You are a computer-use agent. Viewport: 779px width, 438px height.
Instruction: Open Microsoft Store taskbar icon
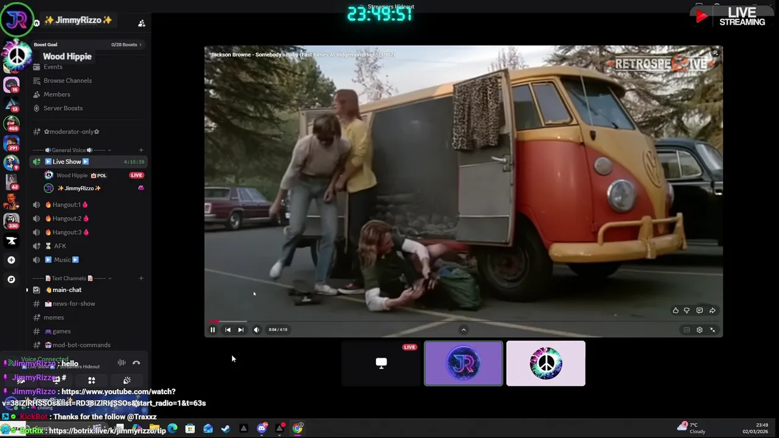[x=190, y=429]
